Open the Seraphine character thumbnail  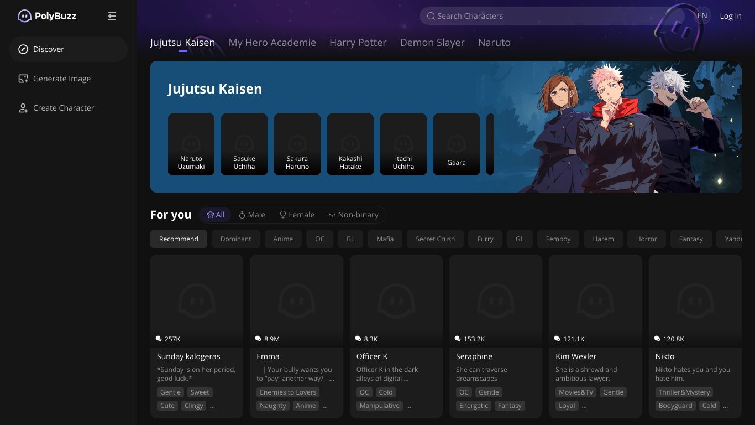[x=496, y=301]
